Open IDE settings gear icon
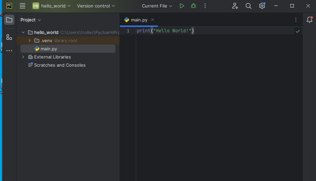Viewport: 316px width, 181px height. click(x=262, y=6)
